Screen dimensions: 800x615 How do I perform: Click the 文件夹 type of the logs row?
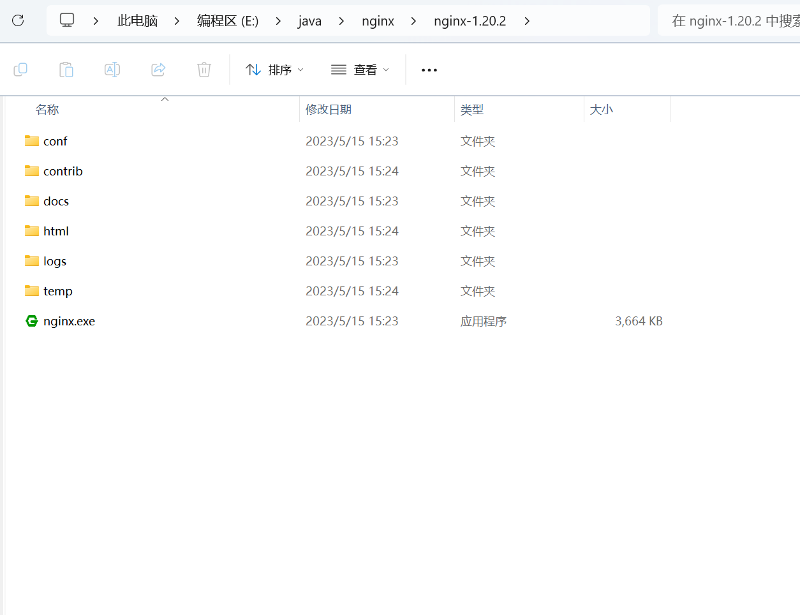478,261
